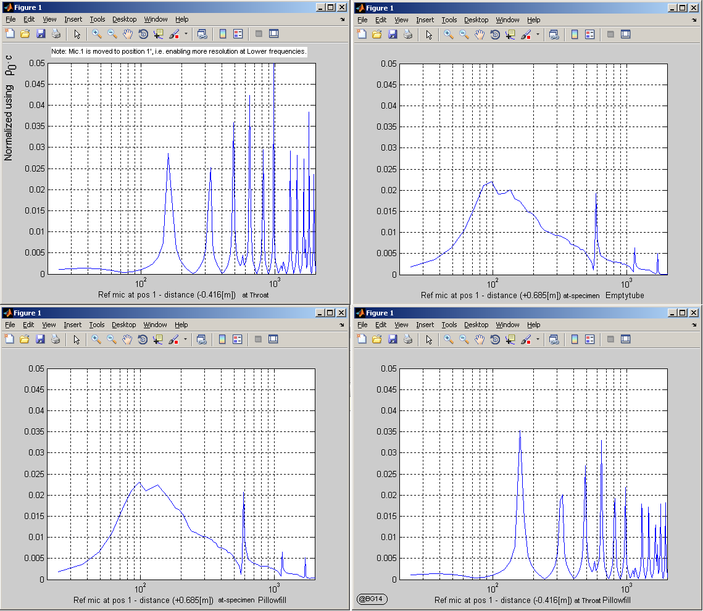
Task: Toggle Zoom In tool in the 'at Throat Pillowfill' figure
Action: click(x=448, y=339)
